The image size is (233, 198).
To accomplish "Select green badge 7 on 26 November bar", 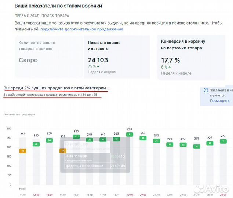I will 223,141.
